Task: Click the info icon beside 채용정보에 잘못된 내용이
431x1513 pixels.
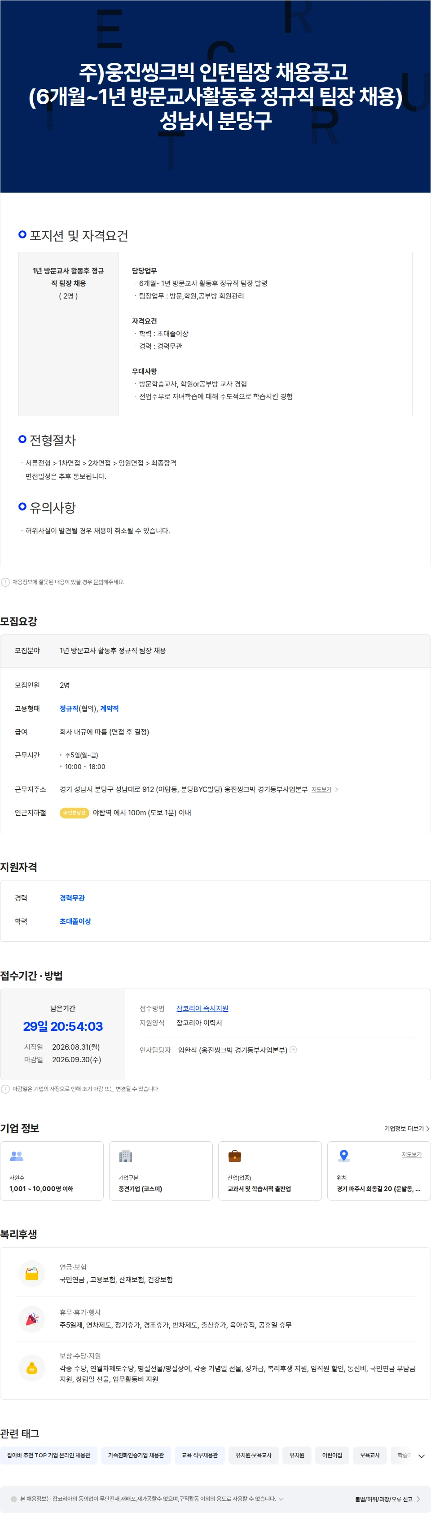Action: (5, 582)
